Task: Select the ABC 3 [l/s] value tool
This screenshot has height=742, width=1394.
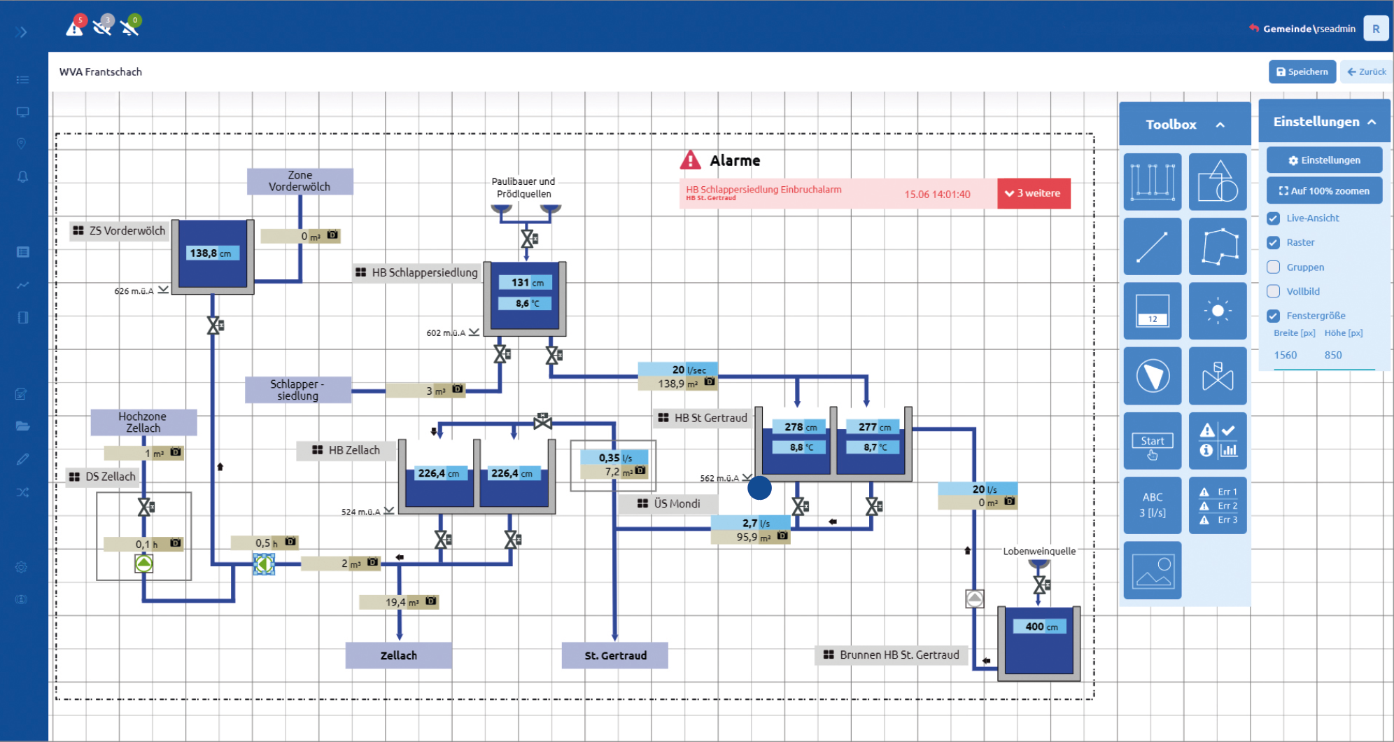Action: (x=1152, y=505)
